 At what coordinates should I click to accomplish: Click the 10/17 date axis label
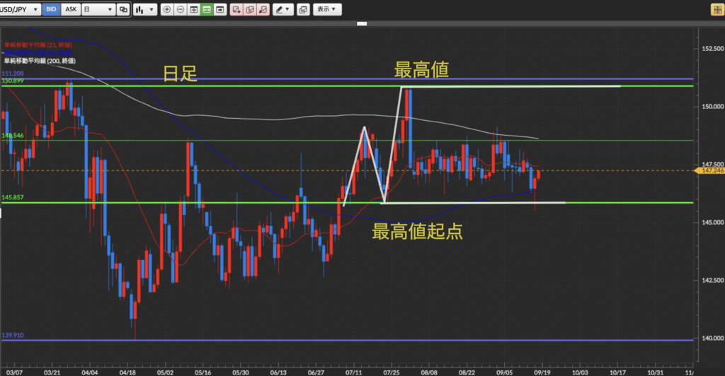tap(617, 372)
